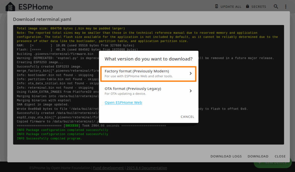Click 'ESPHome by Open Home Foundation' footer text
The height and width of the screenshot is (172, 295).
tap(60, 168)
